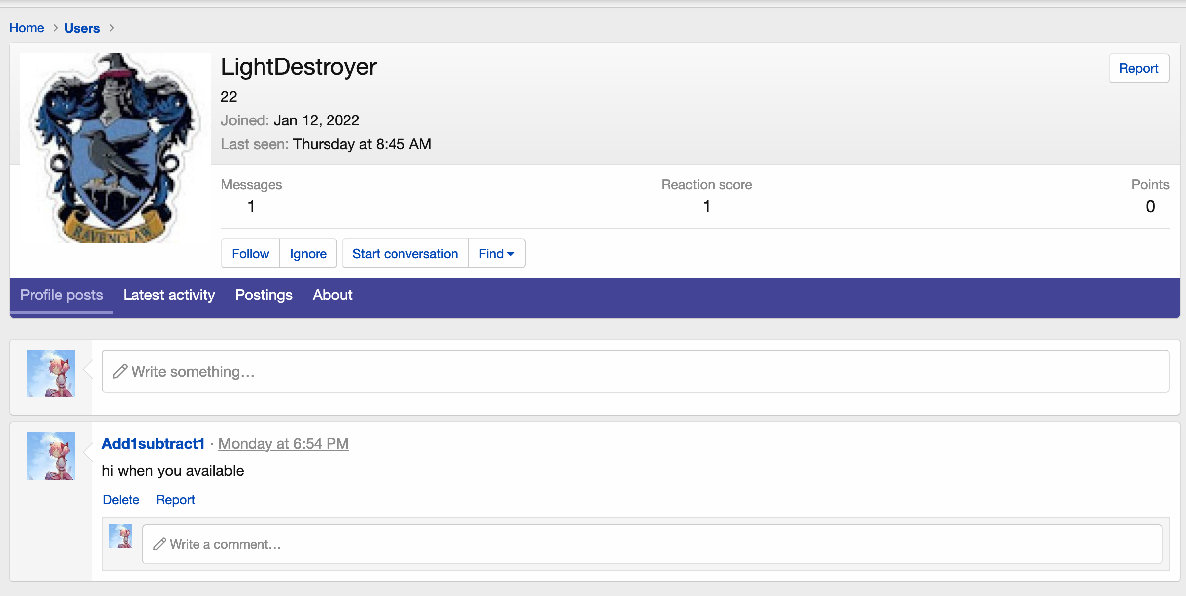Open Monday at 6:54 PM timestamp link
1186x596 pixels.
[283, 443]
